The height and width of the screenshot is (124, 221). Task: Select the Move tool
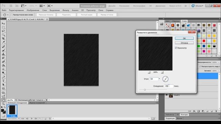coord(3,23)
